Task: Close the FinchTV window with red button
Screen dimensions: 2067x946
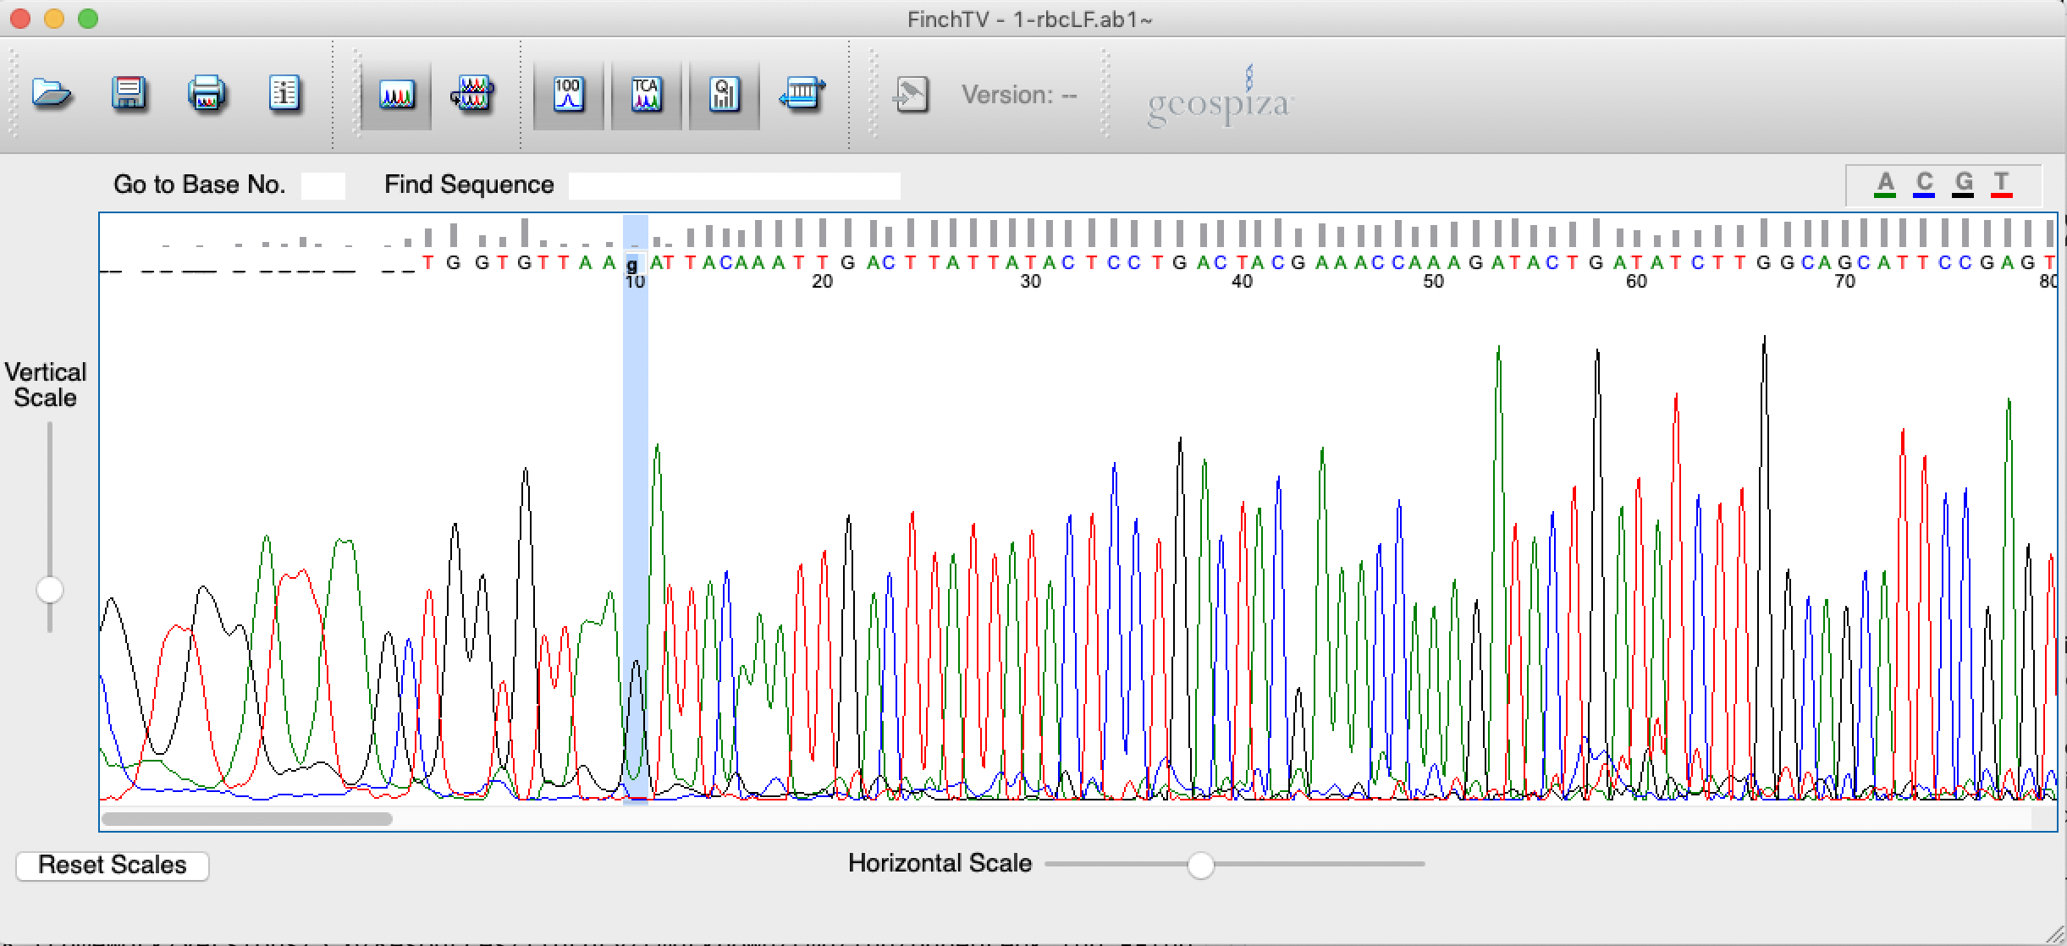Action: [20, 19]
